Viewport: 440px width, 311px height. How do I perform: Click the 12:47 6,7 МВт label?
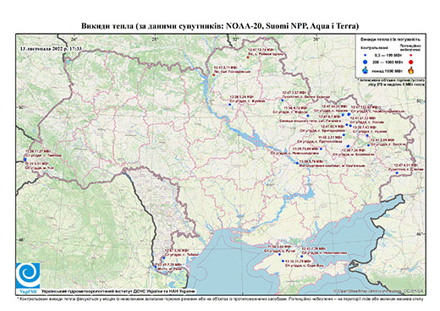(x=330, y=117)
